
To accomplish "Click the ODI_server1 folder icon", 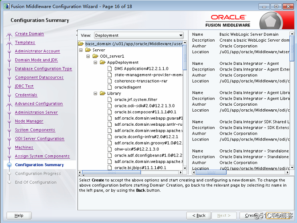I will click(x=95, y=56).
